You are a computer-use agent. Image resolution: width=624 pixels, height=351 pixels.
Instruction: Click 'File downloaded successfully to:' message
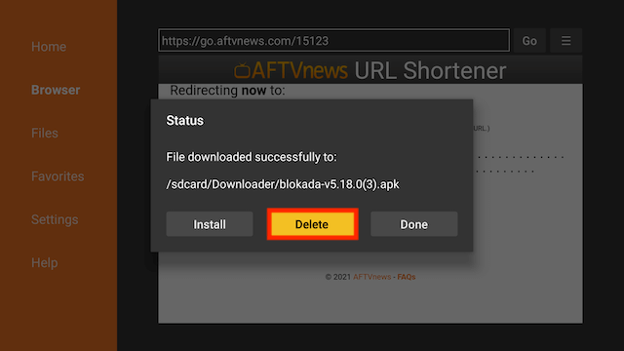pos(252,157)
